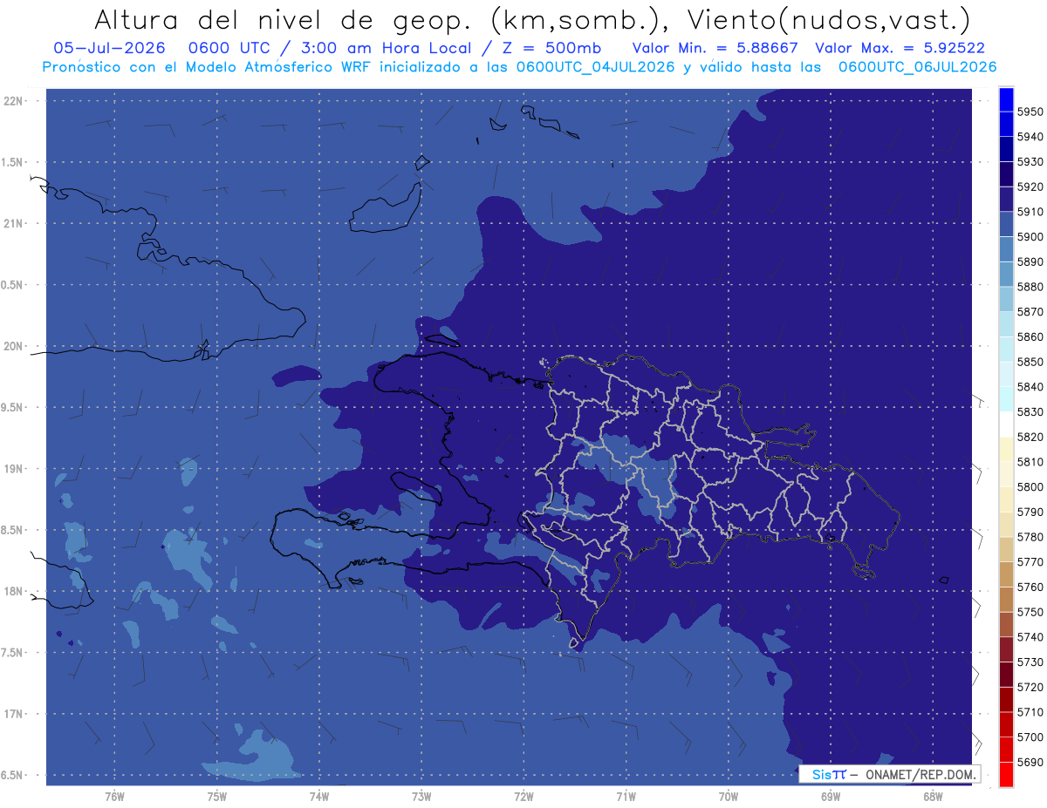
Task: Click the 22N latitude axis label
Action: pyautogui.click(x=14, y=101)
